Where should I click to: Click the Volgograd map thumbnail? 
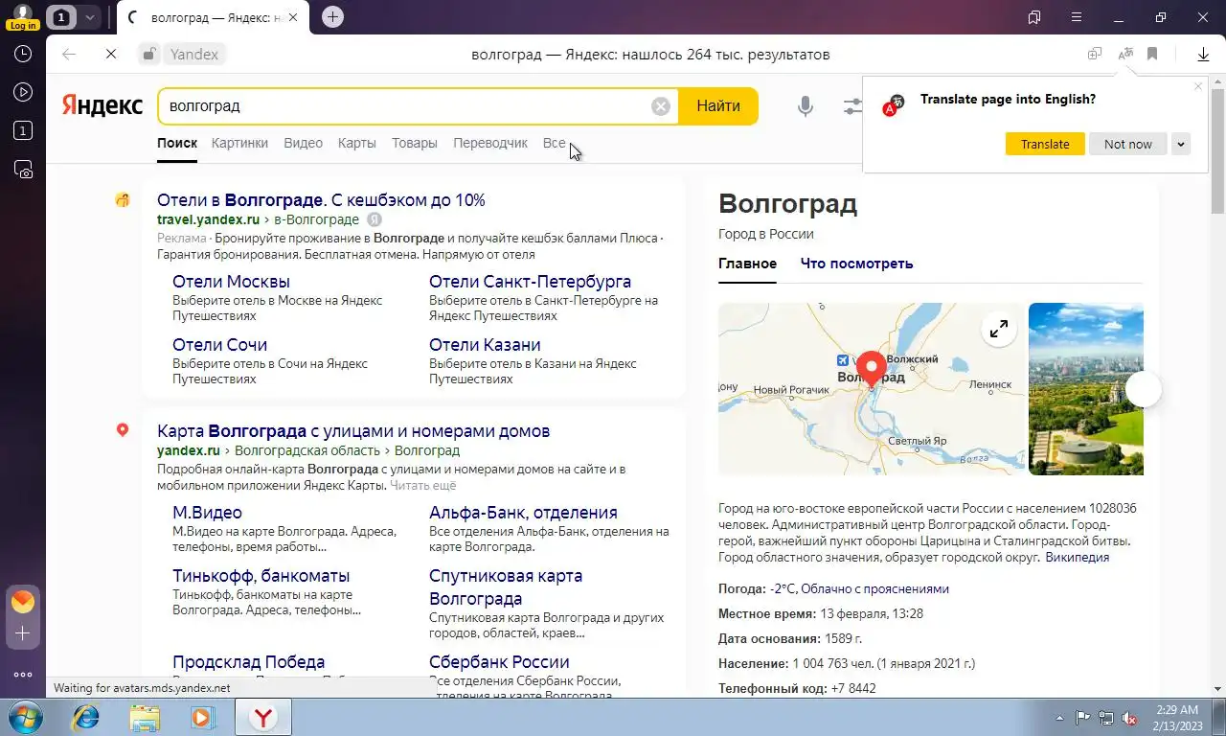(x=871, y=389)
